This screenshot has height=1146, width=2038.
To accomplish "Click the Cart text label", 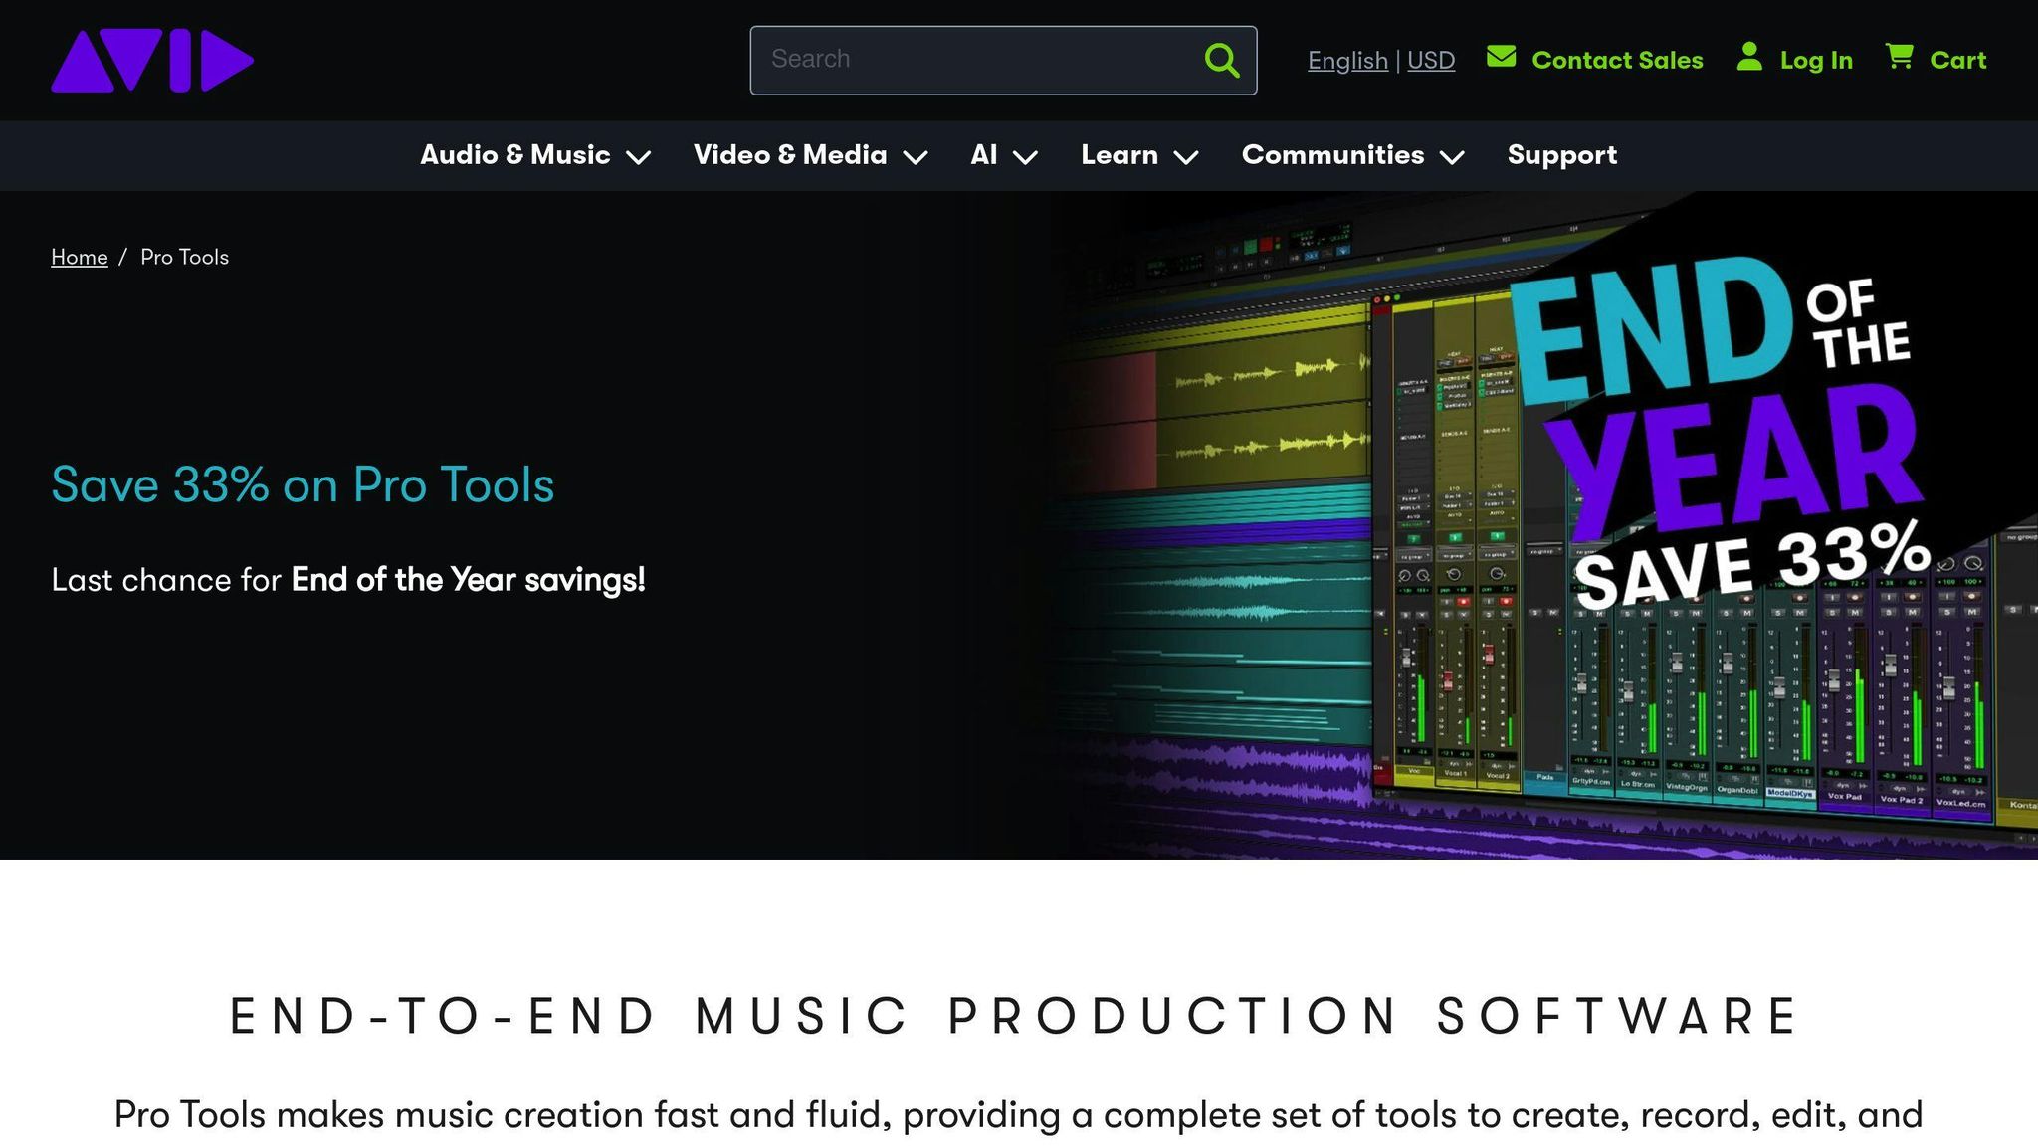I will pos(1958,60).
